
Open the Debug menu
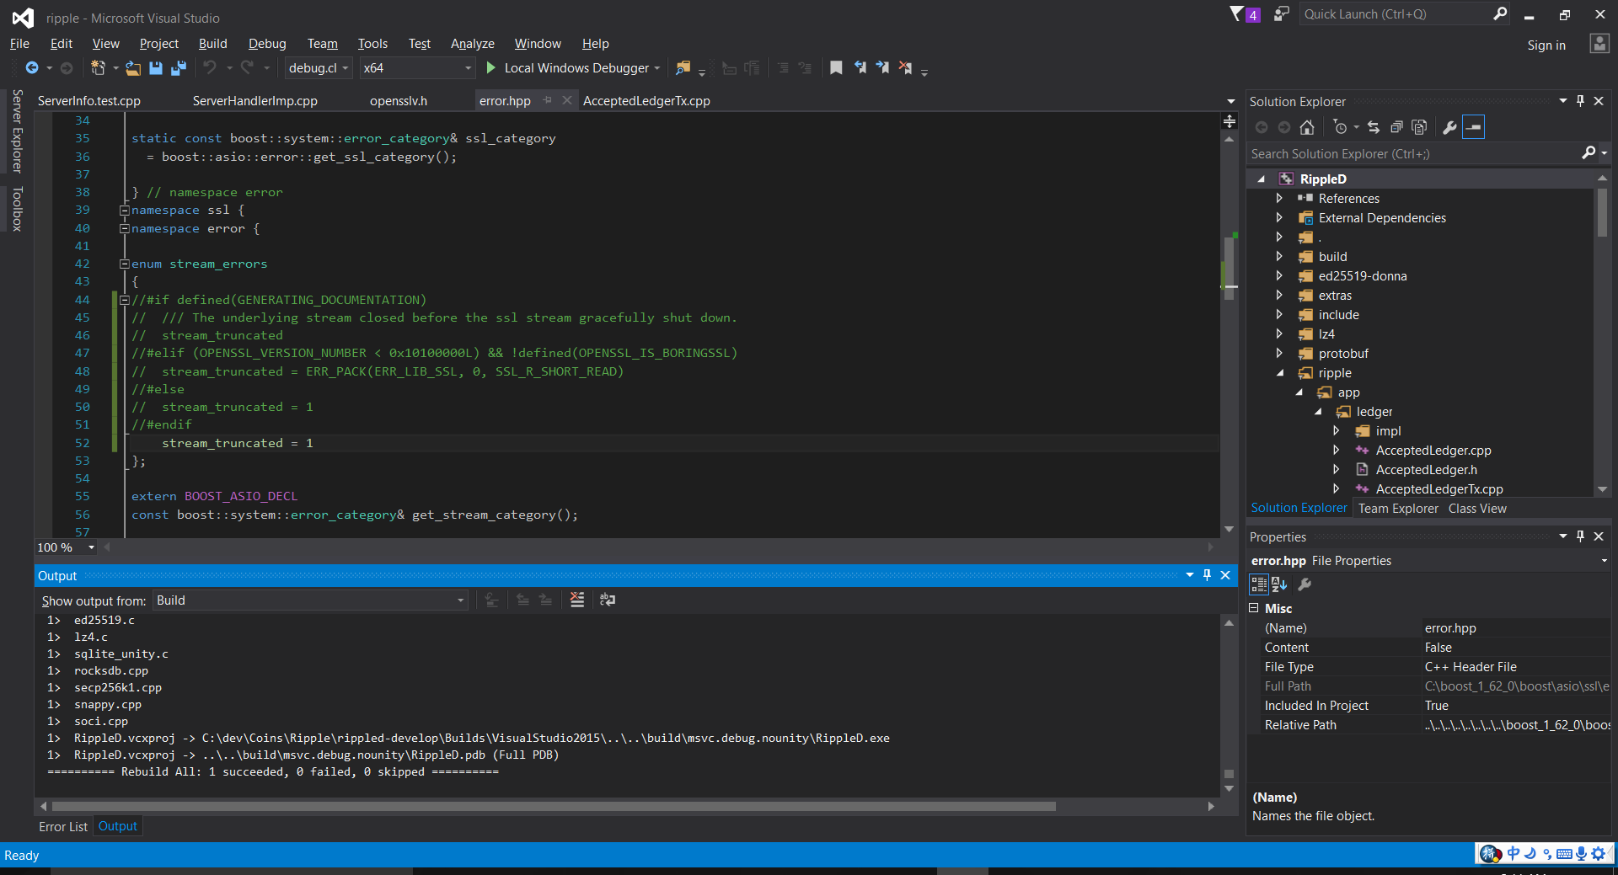pos(267,44)
